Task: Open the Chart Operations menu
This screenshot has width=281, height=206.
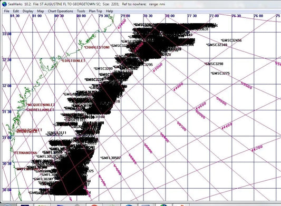Action: point(61,11)
